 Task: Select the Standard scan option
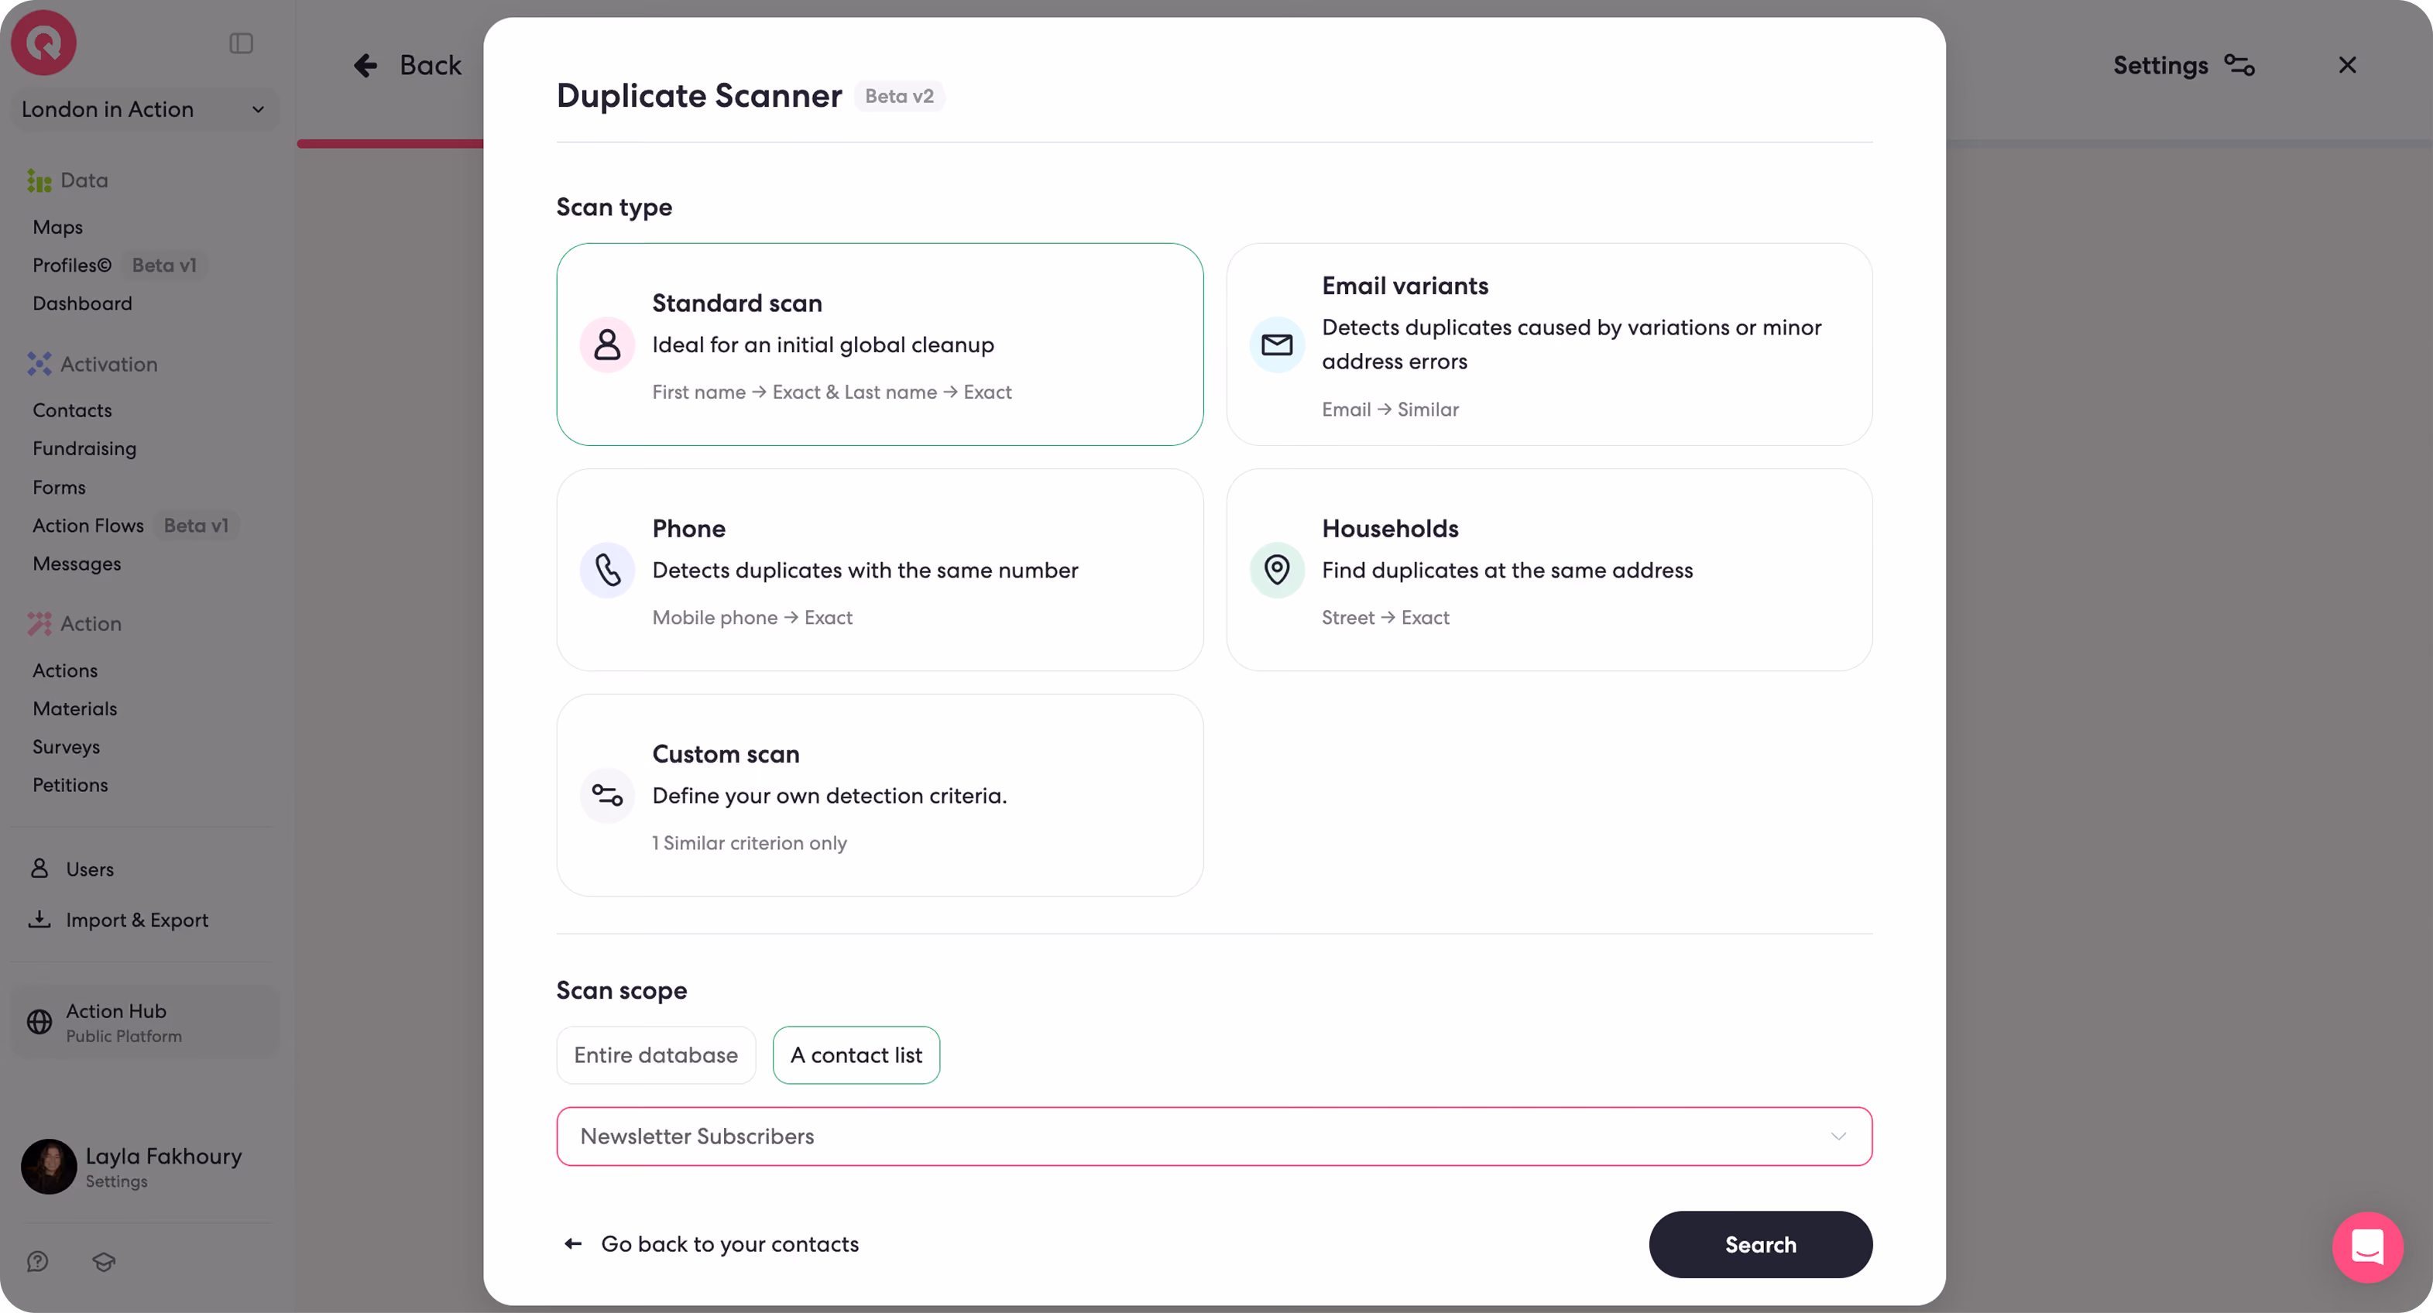click(x=880, y=345)
